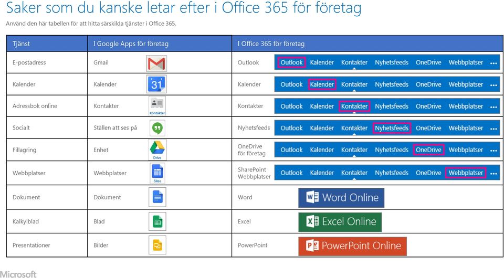This screenshot has width=504, height=278.
Task: Click the Google Kontakter icon
Action: (x=157, y=105)
